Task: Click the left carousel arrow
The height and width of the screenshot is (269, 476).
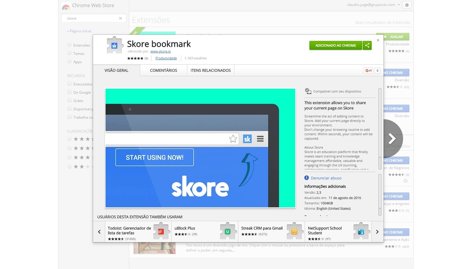Action: [100, 232]
